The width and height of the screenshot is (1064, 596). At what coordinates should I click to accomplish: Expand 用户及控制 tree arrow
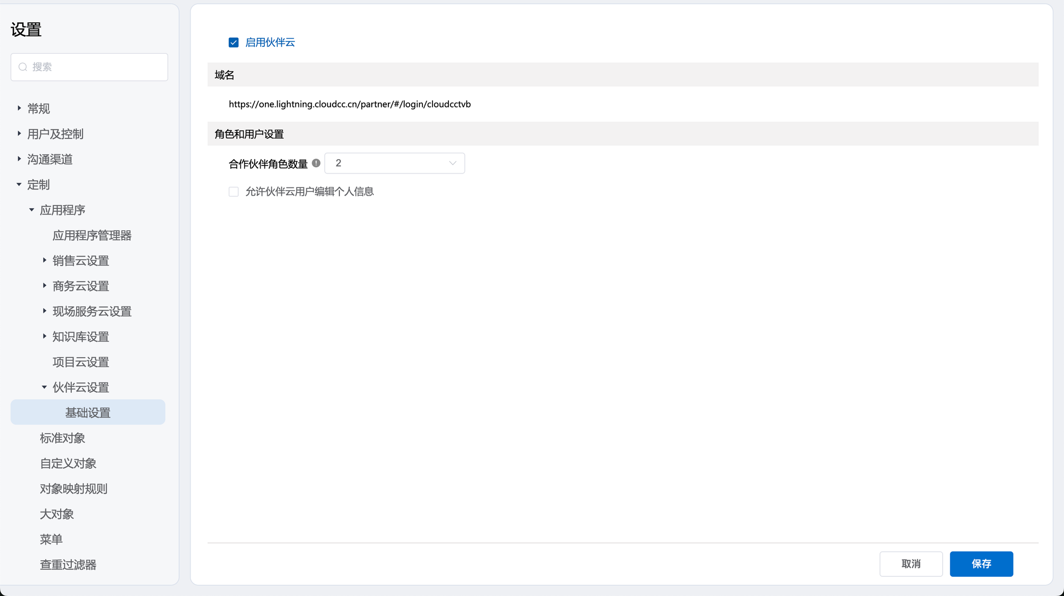point(19,134)
